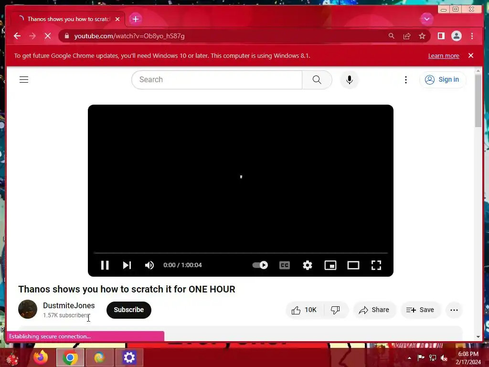The height and width of the screenshot is (367, 489).
Task: Dismiss the Chrome update warning bar
Action: point(471,55)
